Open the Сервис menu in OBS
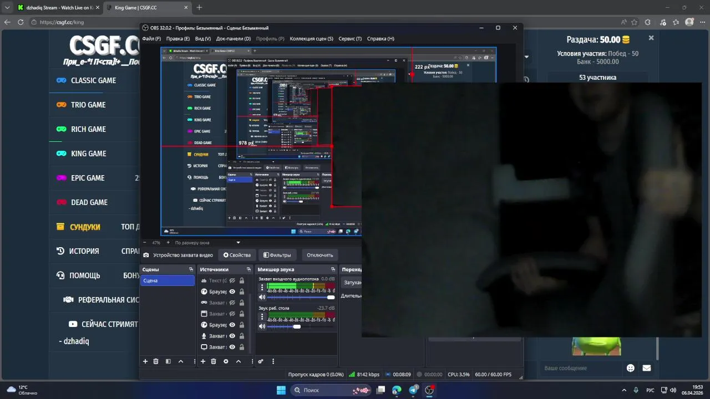Image resolution: width=710 pixels, height=399 pixels. [350, 39]
